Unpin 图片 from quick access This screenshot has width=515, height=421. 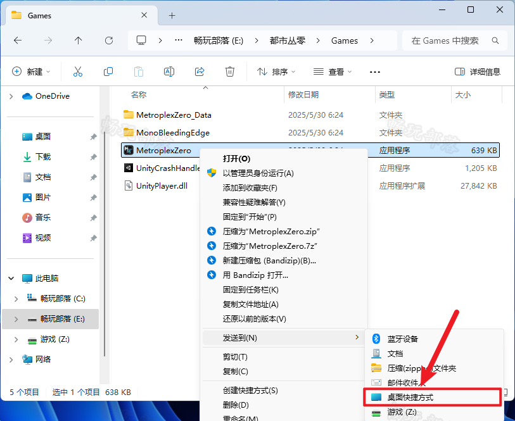(94, 198)
